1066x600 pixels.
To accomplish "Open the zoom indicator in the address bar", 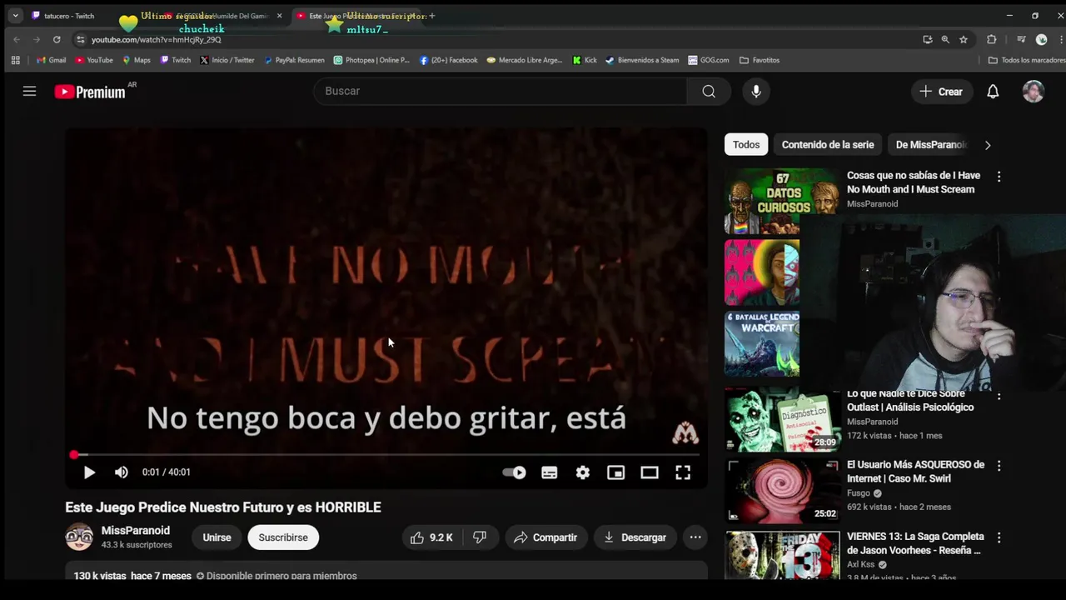I will coord(945,39).
